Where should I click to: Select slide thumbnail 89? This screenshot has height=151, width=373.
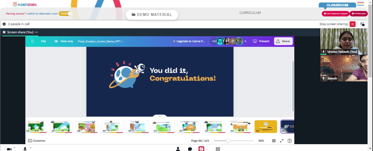[x=112, y=126]
